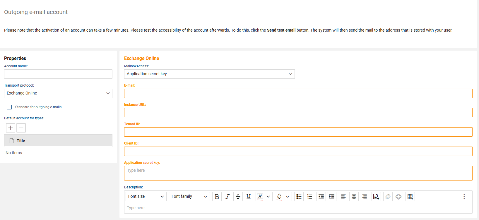Insert a numbered list
Screen dimensions: 479x220
(309, 197)
